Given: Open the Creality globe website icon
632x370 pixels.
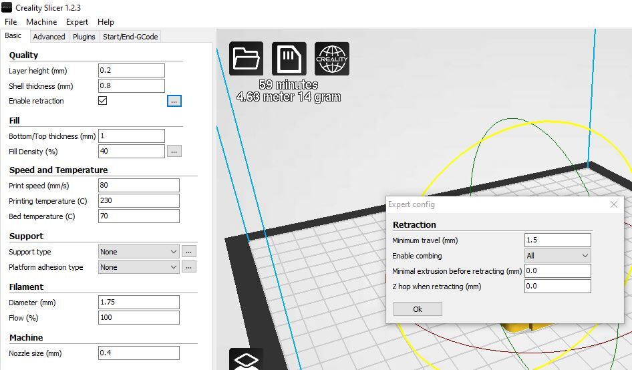Looking at the screenshot, I should tap(332, 59).
